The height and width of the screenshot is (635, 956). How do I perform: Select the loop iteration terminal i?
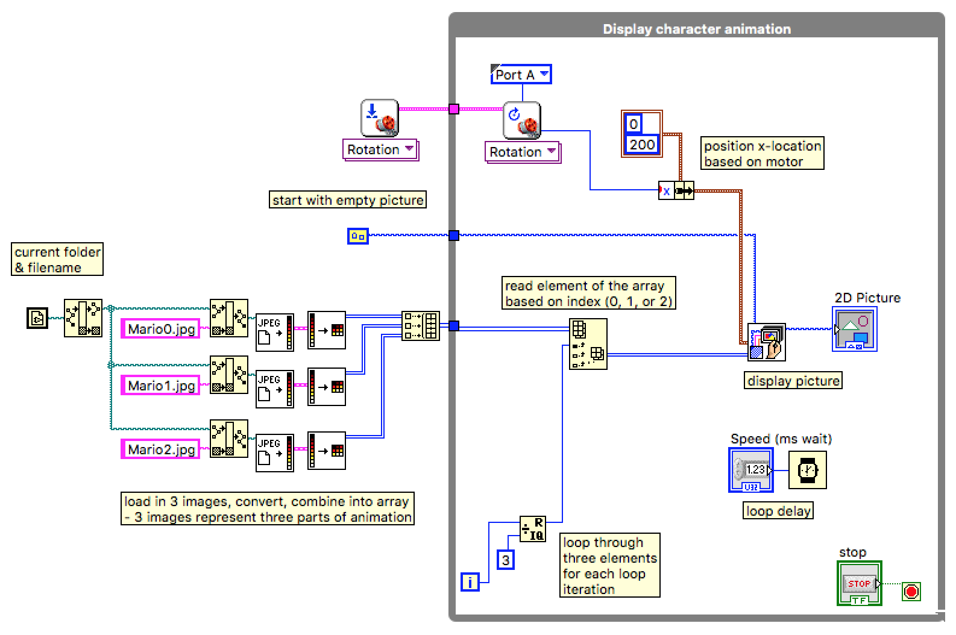point(470,581)
